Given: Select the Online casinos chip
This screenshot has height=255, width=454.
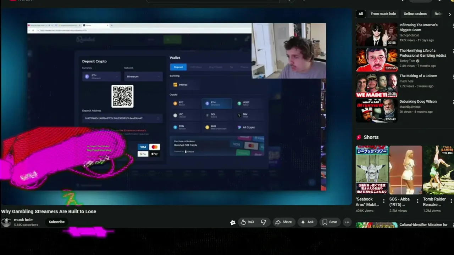Looking at the screenshot, I should pos(415,14).
